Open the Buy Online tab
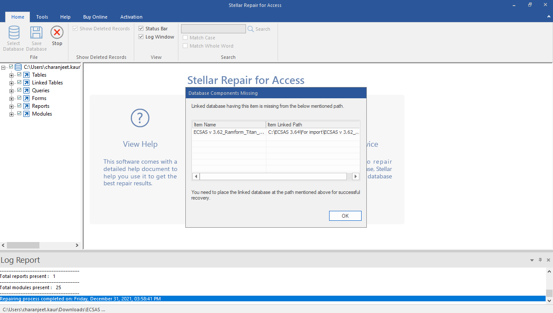 [x=95, y=17]
